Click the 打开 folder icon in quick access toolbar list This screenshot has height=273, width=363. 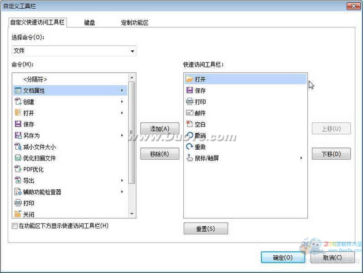(189, 79)
